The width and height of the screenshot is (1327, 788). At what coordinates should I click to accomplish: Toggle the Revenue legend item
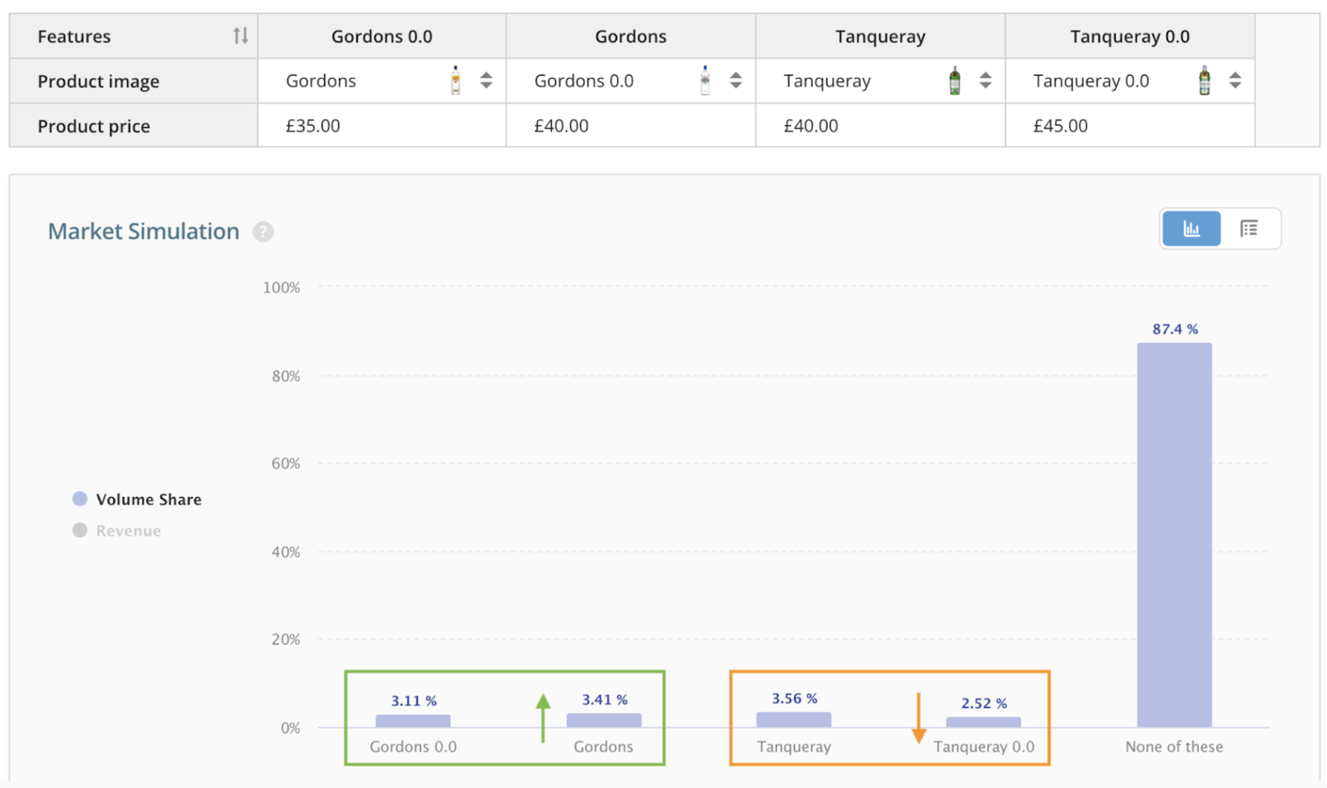click(x=117, y=530)
